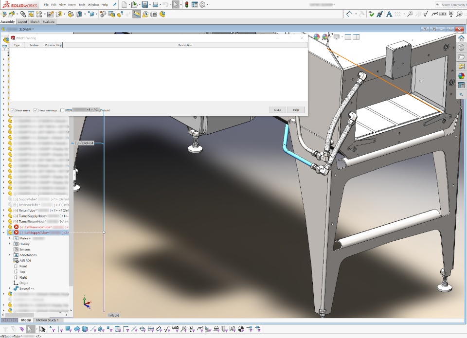Pin the menu bar with pushpin

click(114, 4)
